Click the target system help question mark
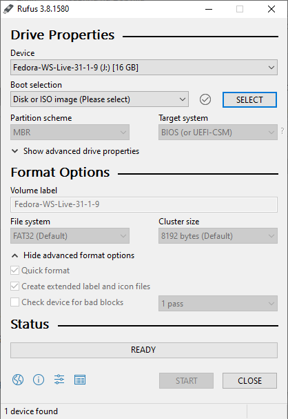The image size is (288, 419). tap(282, 131)
